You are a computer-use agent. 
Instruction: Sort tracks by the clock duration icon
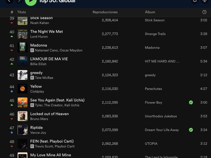[204, 12]
